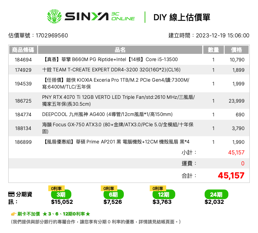Click barcode 186899
The width and height of the screenshot is (258, 233).
tap(23, 142)
